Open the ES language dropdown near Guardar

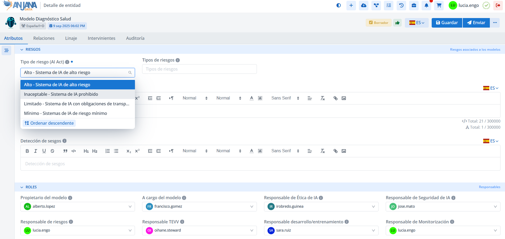coord(417,23)
